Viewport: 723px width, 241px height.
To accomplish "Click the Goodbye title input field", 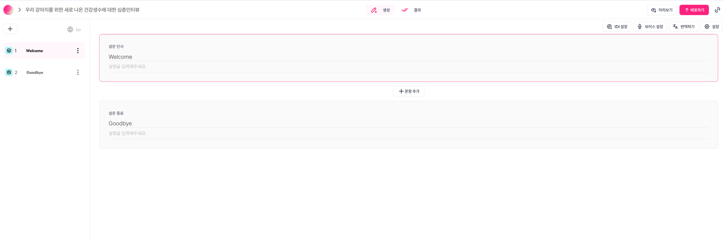I will coord(408,123).
